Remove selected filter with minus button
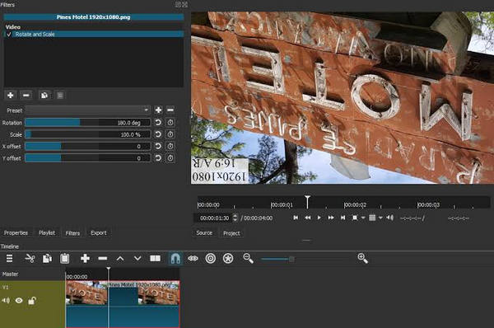494x328 pixels. tap(26, 95)
